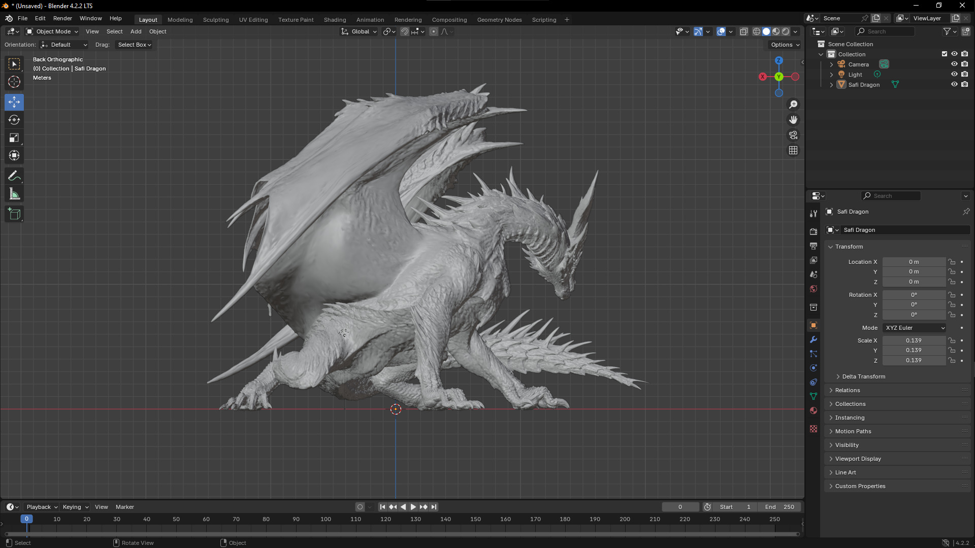The width and height of the screenshot is (975, 548).
Task: Toggle camera view icon in viewport
Action: (x=793, y=135)
